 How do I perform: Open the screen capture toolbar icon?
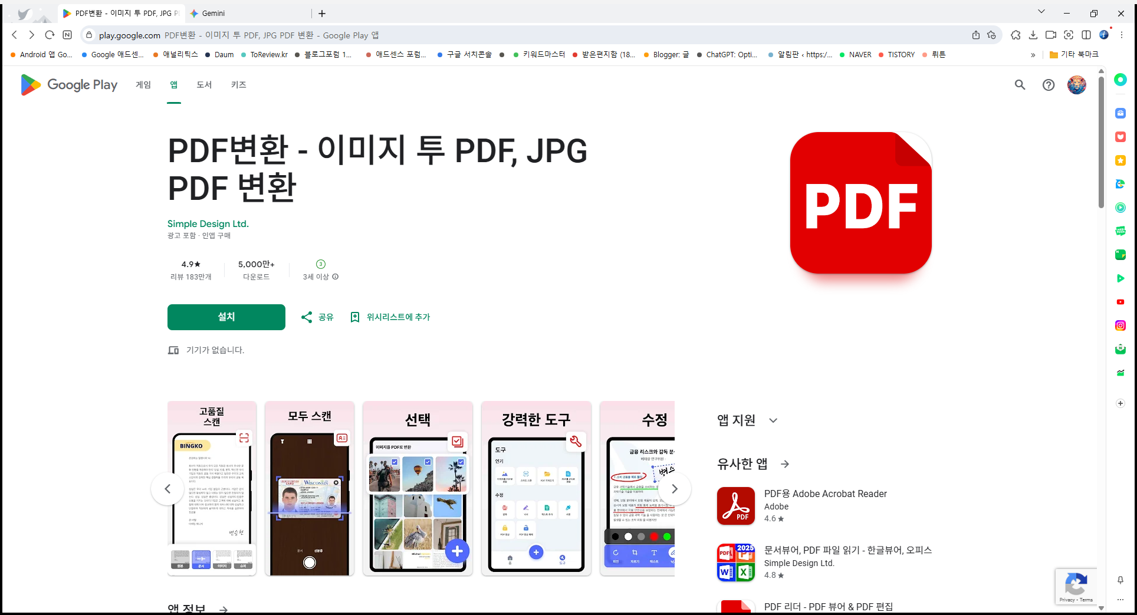[x=1069, y=35]
